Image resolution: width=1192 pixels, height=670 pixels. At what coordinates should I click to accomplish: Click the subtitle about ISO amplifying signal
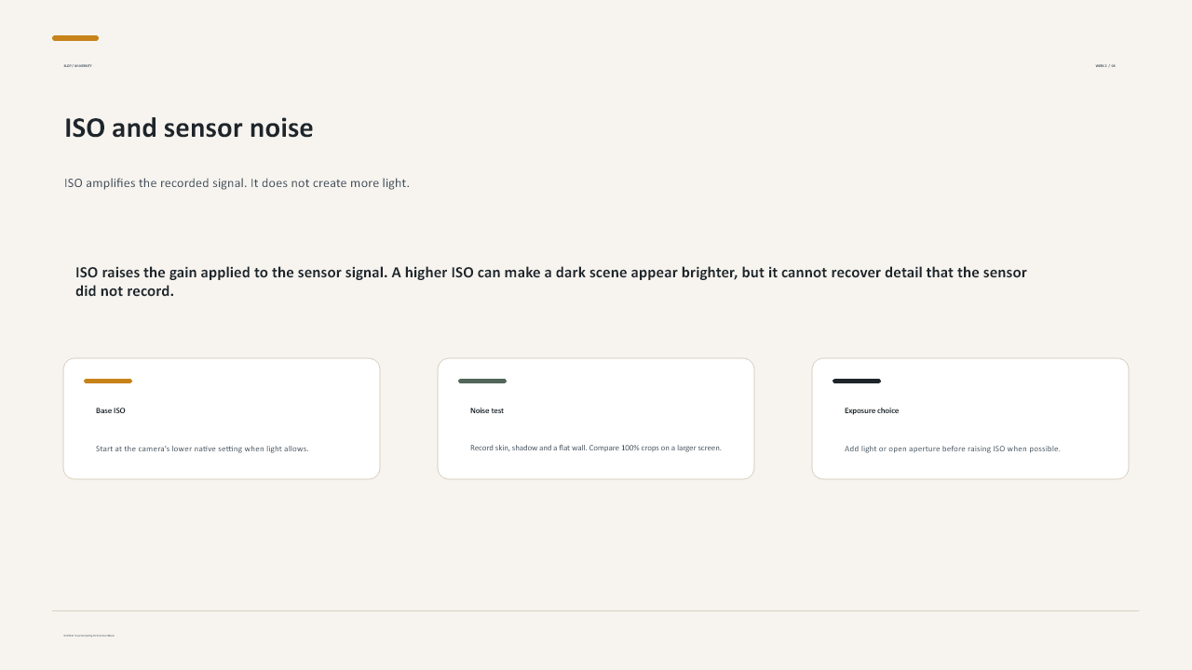pos(237,183)
